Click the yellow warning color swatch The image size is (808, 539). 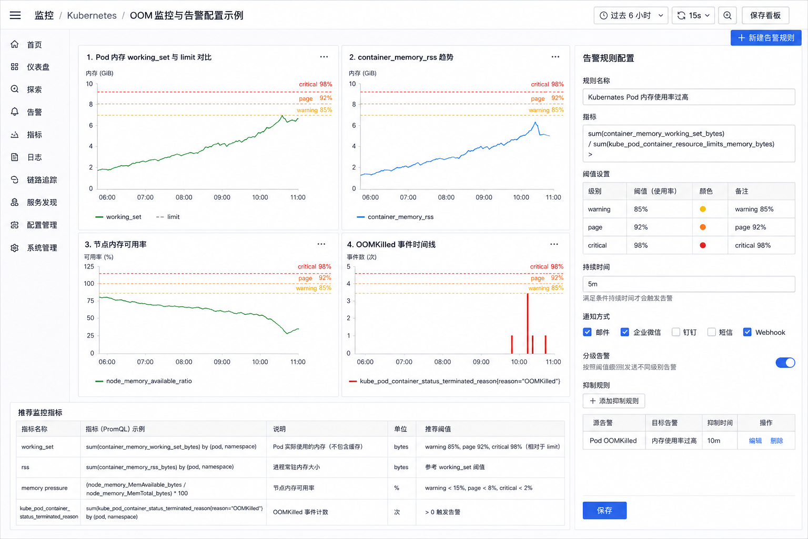703,209
